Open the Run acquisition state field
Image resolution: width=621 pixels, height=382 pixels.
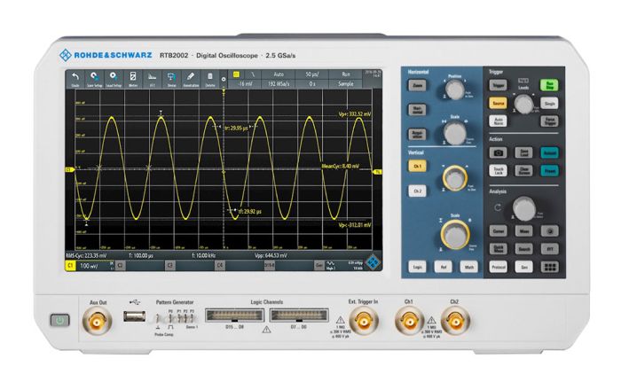pos(346,74)
